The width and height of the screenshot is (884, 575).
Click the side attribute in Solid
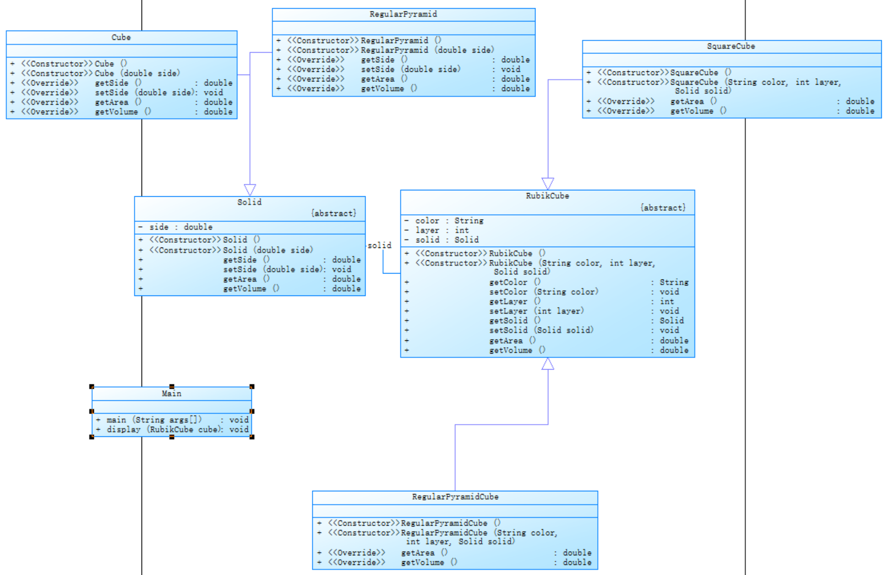[180, 227]
